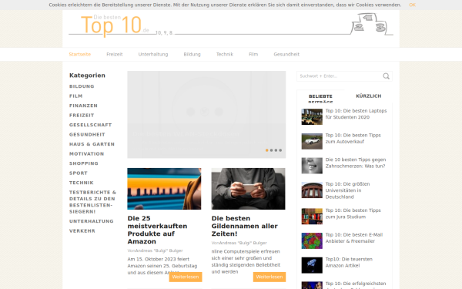Open 'Die besten E-Mail Anbieter & Freemailer'
Viewport: 462px width, 289px height.
click(354, 238)
